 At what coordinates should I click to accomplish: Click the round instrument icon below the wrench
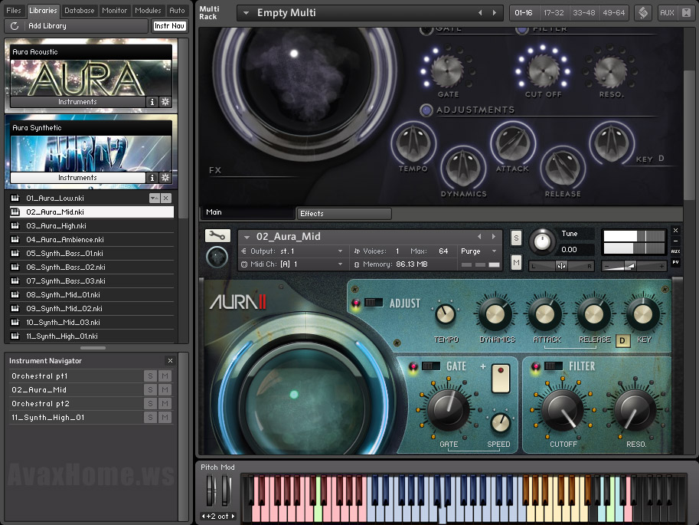(x=217, y=258)
